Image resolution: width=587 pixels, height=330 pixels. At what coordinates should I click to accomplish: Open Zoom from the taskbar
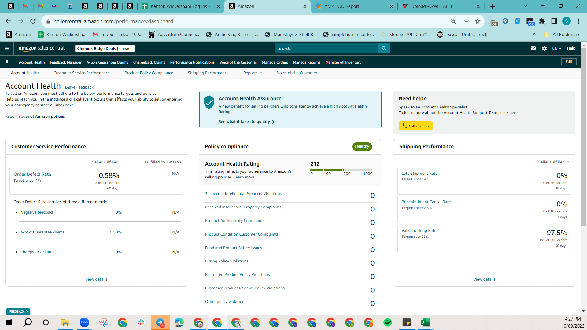tap(84, 322)
